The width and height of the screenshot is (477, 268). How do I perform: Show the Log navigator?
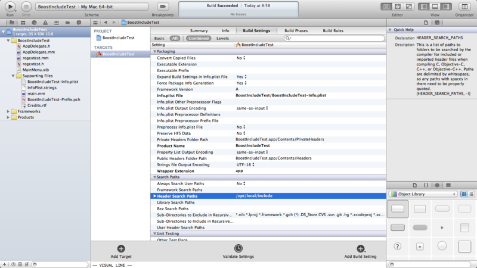(x=79, y=23)
